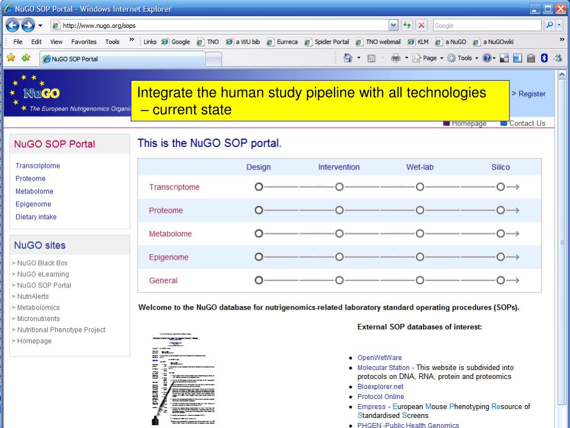Open recent pages dropdown next to Forward

(40, 26)
